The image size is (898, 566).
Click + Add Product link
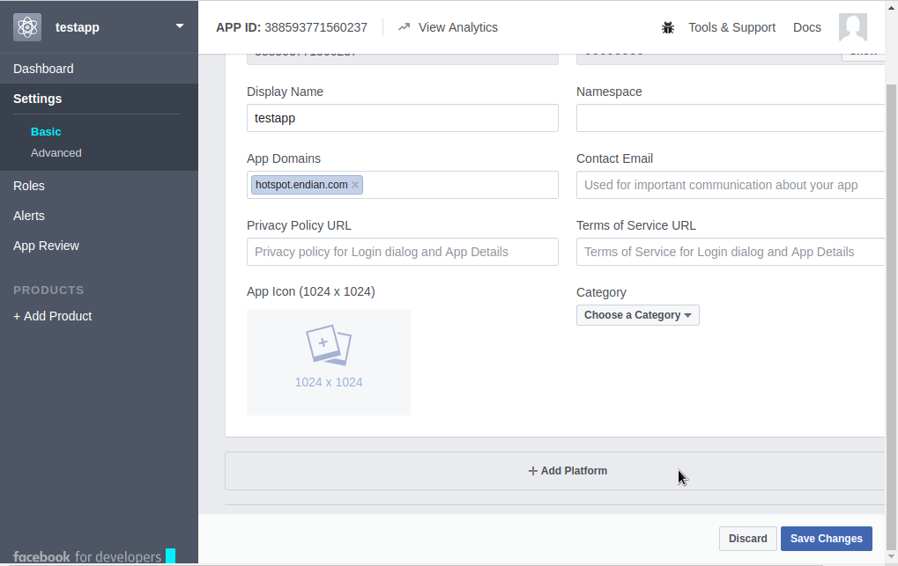53,316
